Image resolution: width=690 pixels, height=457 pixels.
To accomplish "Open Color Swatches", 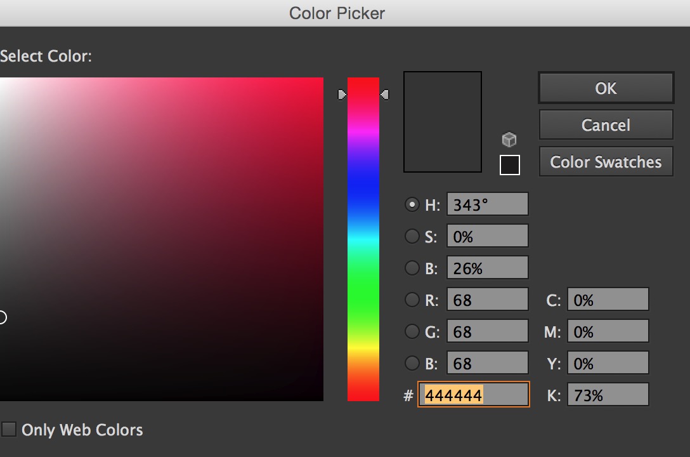I will (606, 162).
